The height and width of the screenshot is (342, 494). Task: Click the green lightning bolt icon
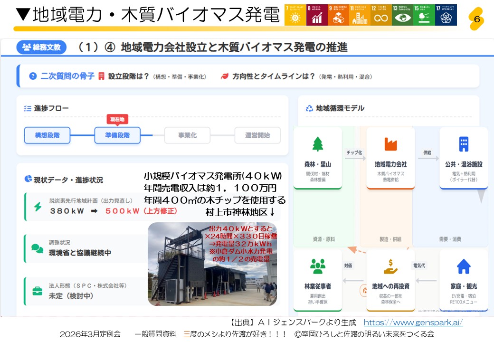pyautogui.click(x=37, y=207)
